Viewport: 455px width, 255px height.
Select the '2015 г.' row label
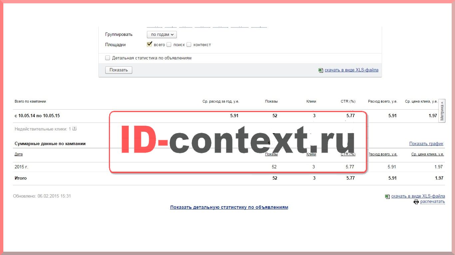click(x=21, y=167)
